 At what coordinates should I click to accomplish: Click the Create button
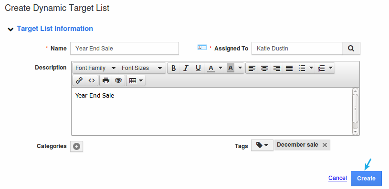[x=366, y=178]
